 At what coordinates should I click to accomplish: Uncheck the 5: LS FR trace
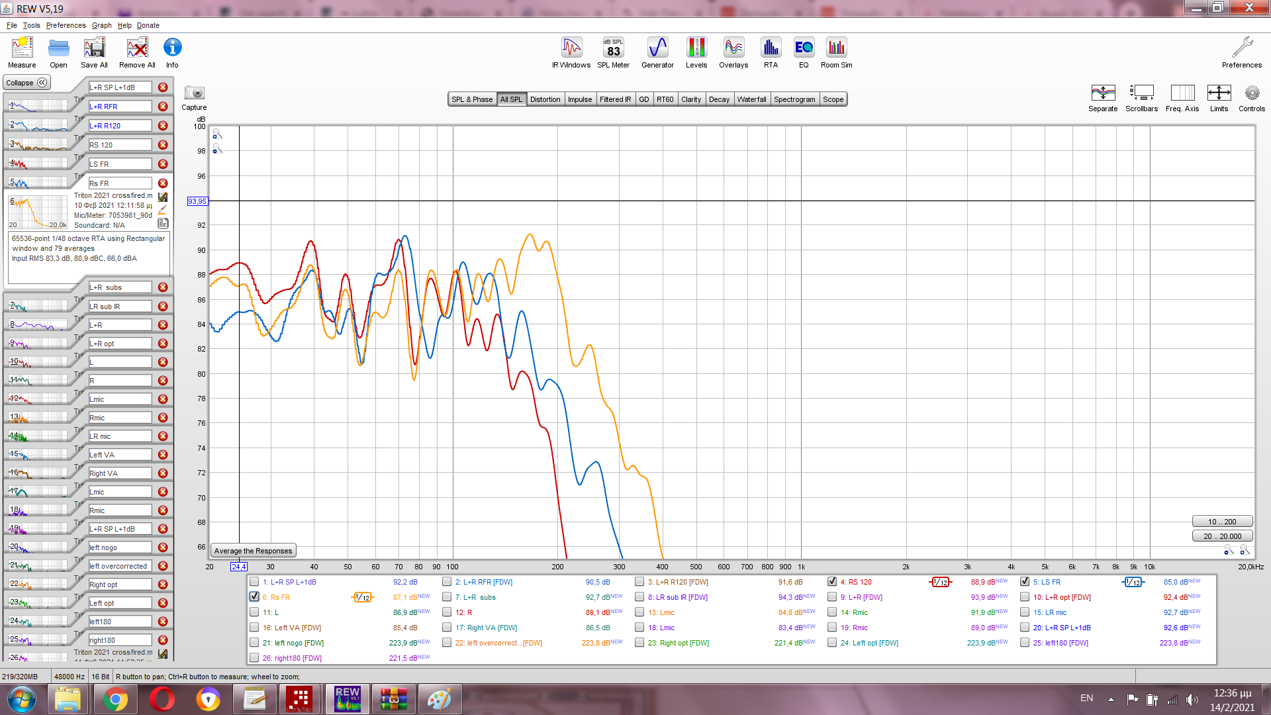click(x=1025, y=582)
